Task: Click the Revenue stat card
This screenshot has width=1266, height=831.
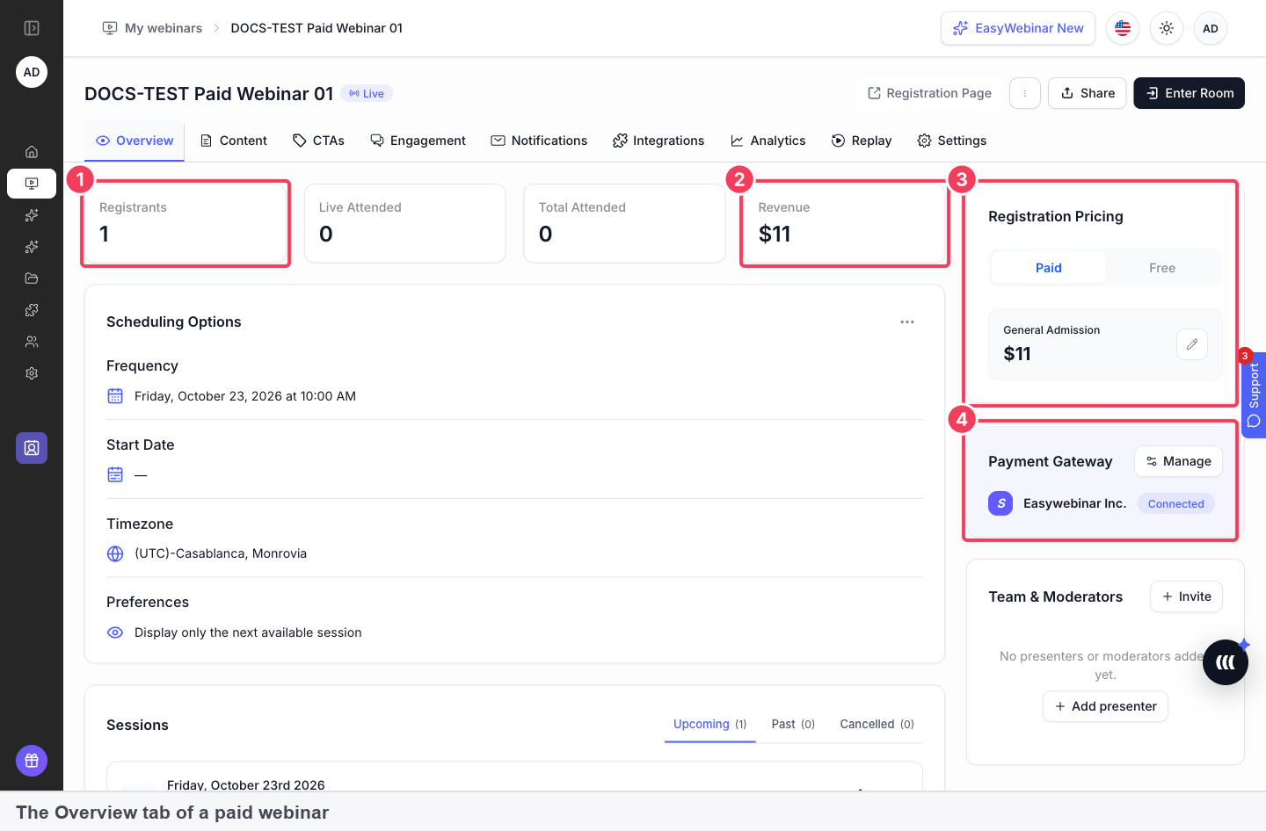Action: [x=844, y=223]
